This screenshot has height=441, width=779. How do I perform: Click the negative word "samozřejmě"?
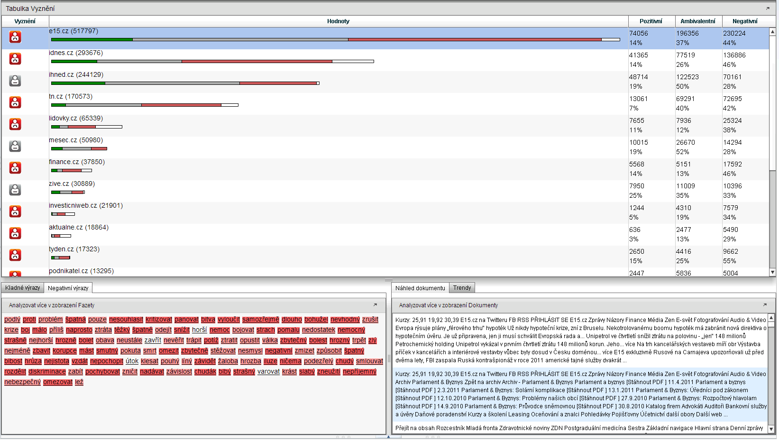(x=261, y=320)
